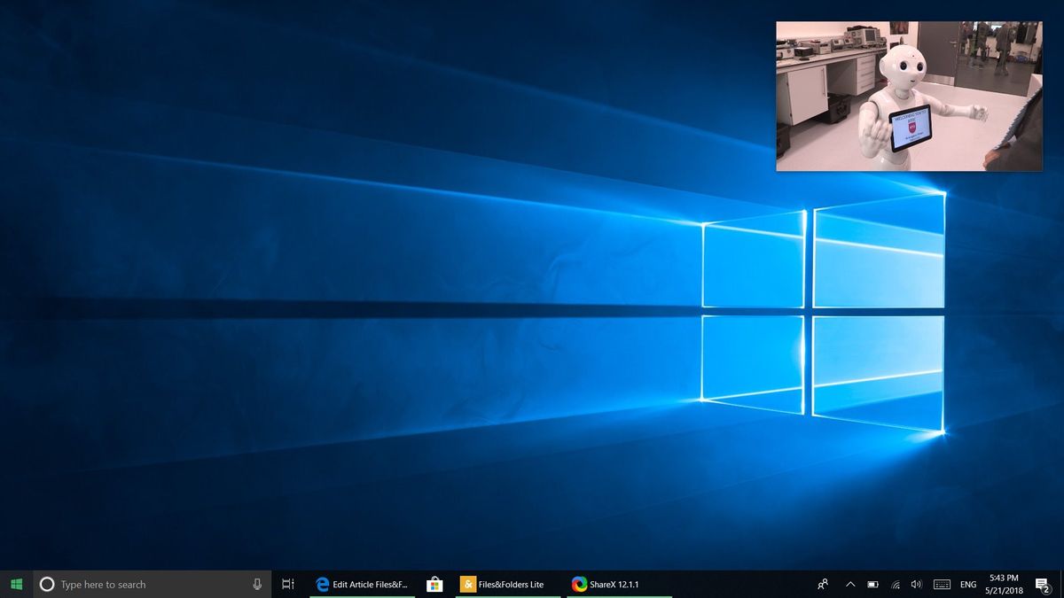Switch to ShareX 12.1.1 window
Image resolution: width=1064 pixels, height=598 pixels.
pos(618,584)
